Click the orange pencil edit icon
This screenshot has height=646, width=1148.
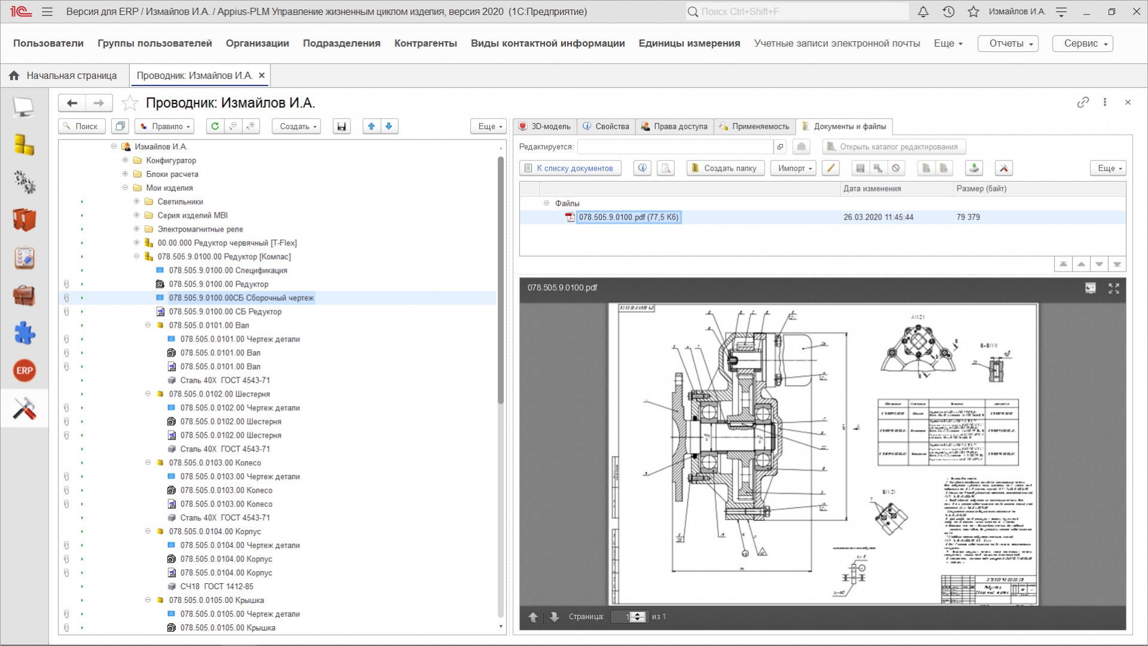pyautogui.click(x=830, y=168)
